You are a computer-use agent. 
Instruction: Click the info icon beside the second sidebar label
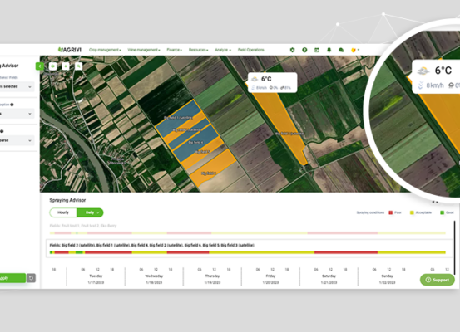[12, 105]
